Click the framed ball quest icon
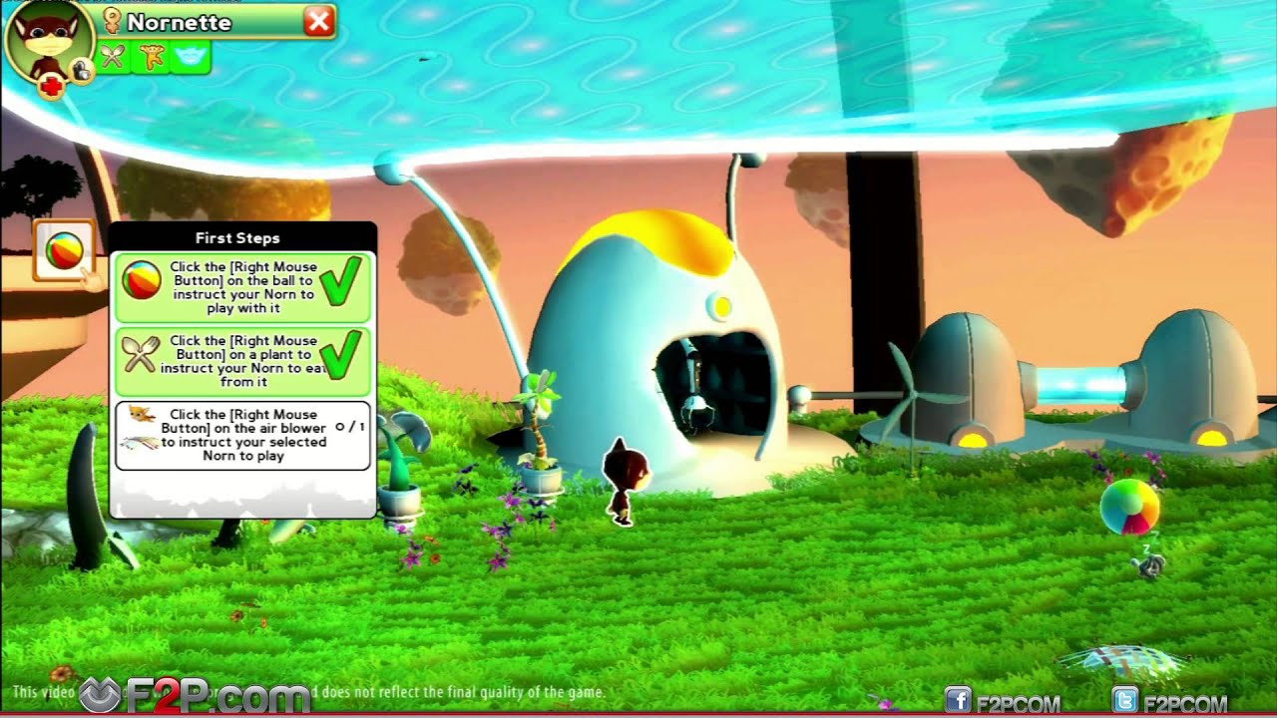The height and width of the screenshot is (718, 1277). (64, 251)
